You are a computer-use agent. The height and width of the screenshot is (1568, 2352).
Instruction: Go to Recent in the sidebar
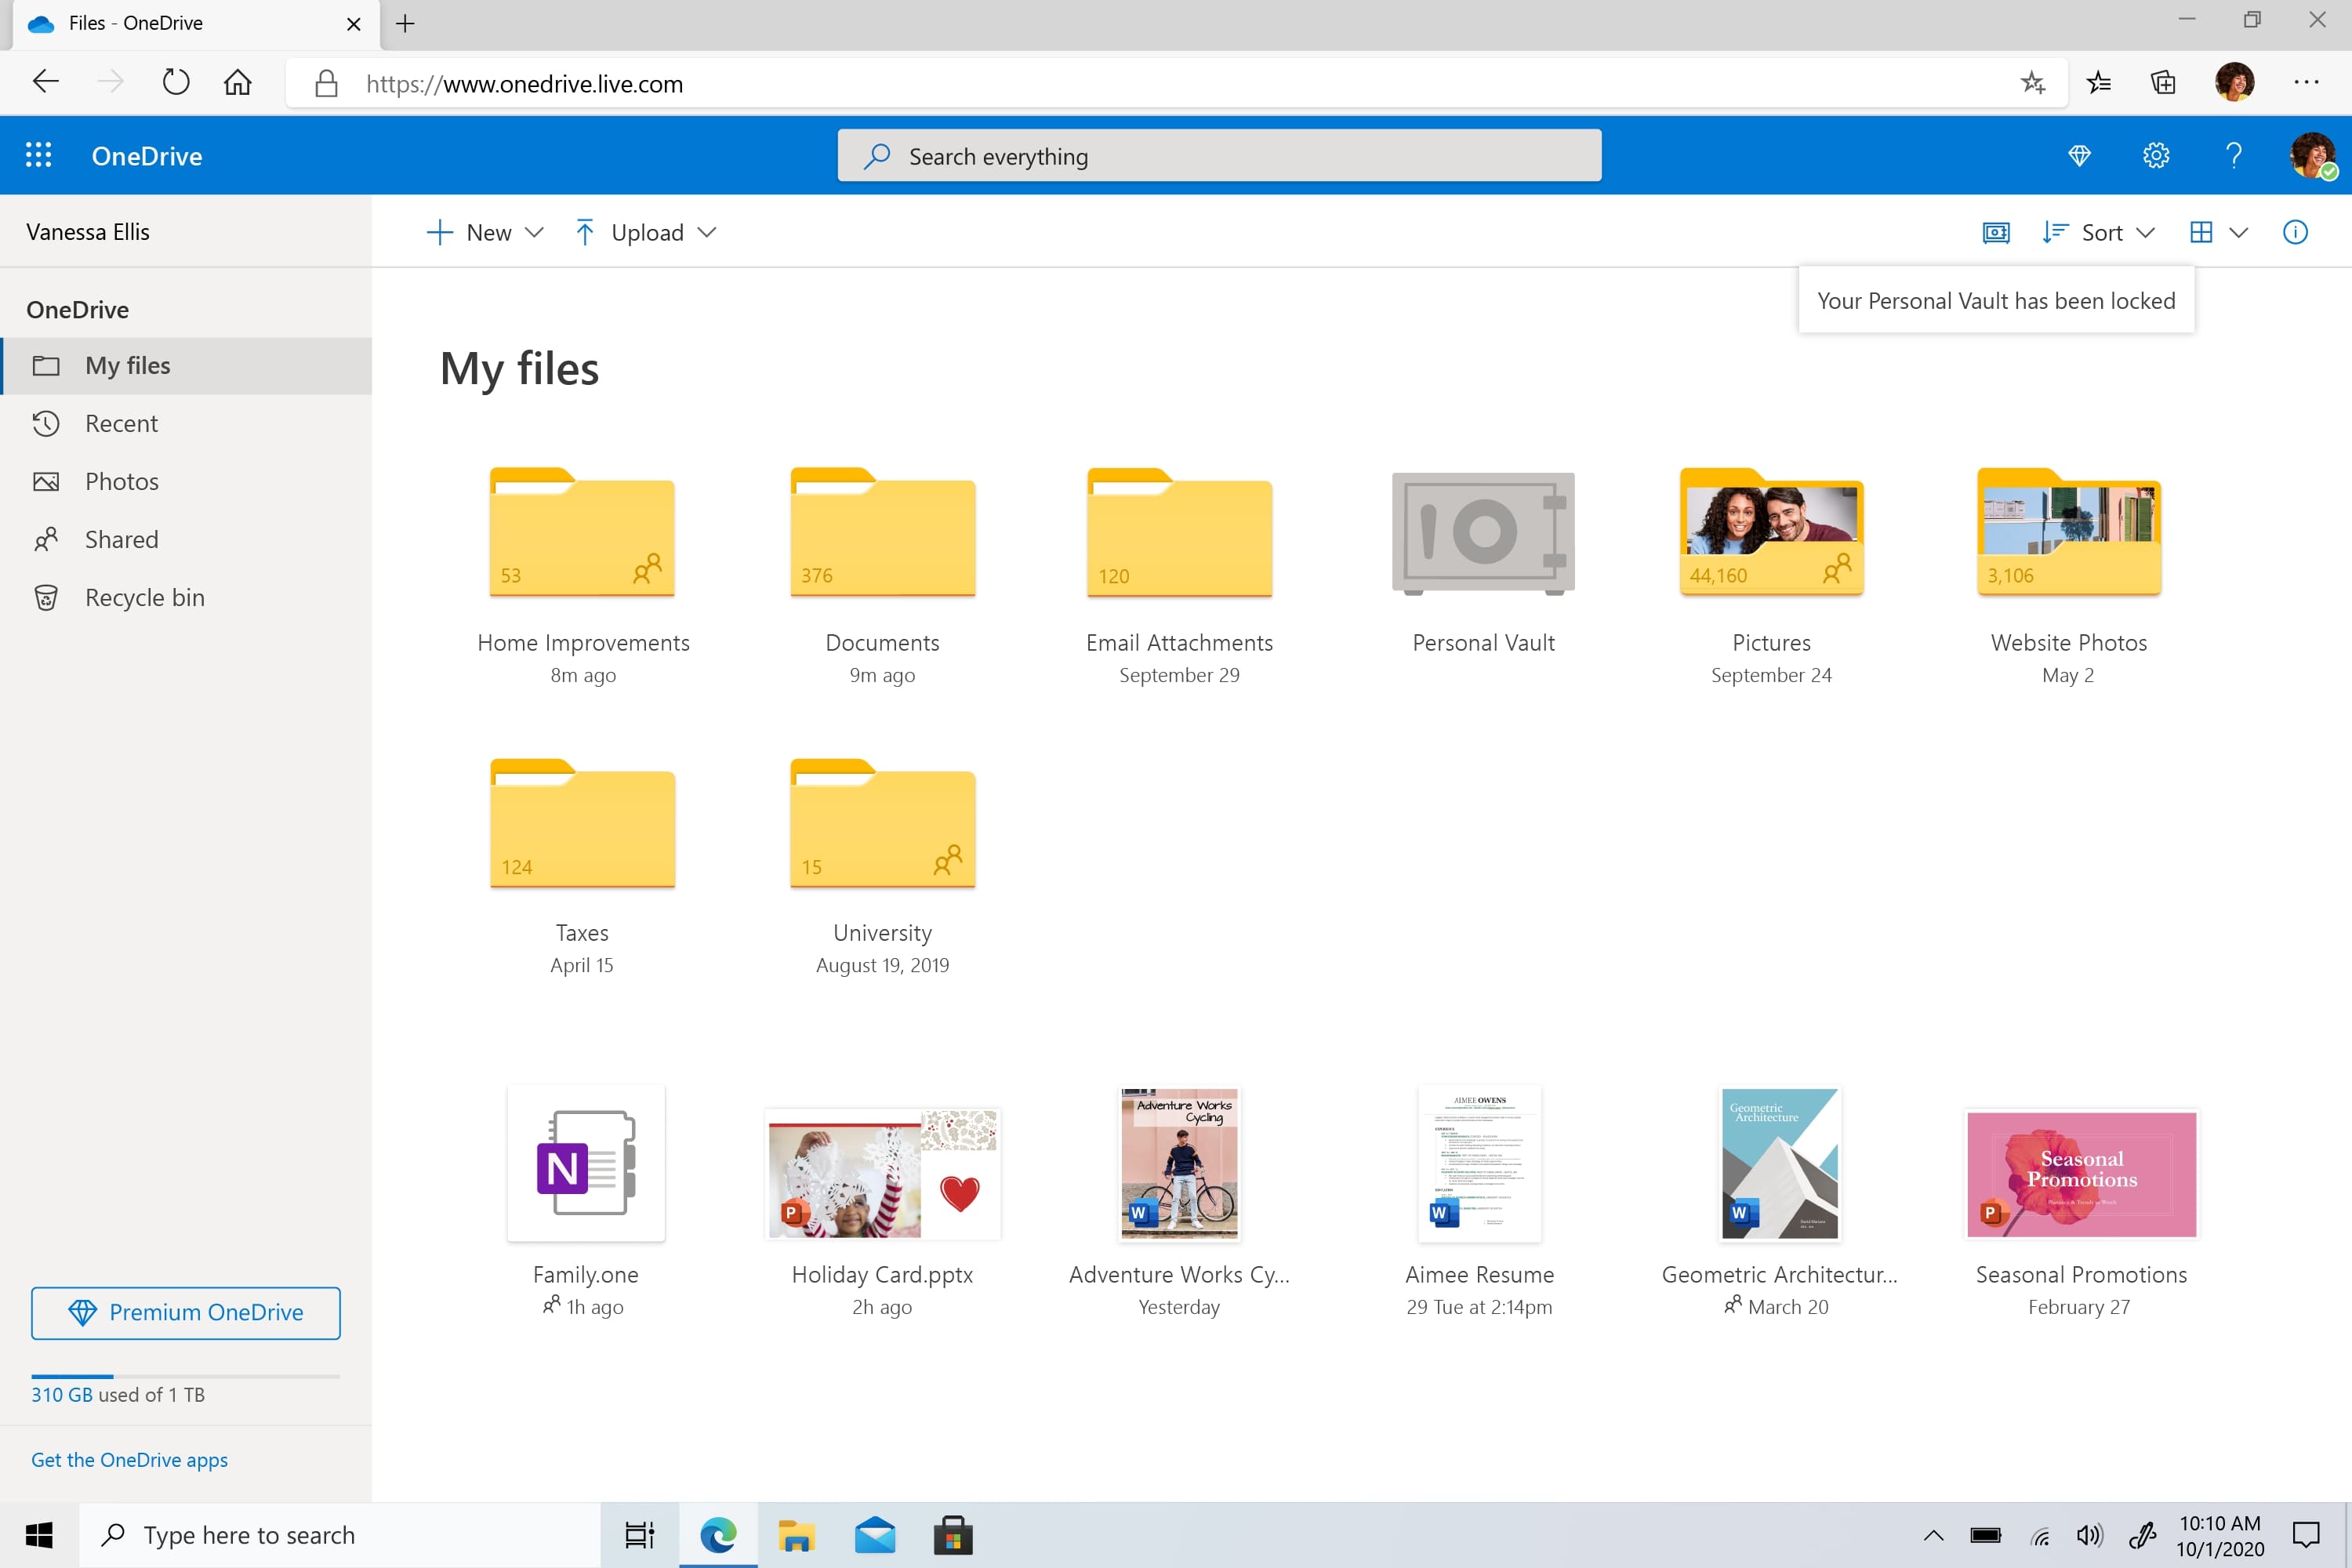point(186,423)
